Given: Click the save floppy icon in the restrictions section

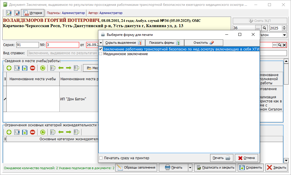Looking at the screenshot, I should pyautogui.click(x=24, y=132).
